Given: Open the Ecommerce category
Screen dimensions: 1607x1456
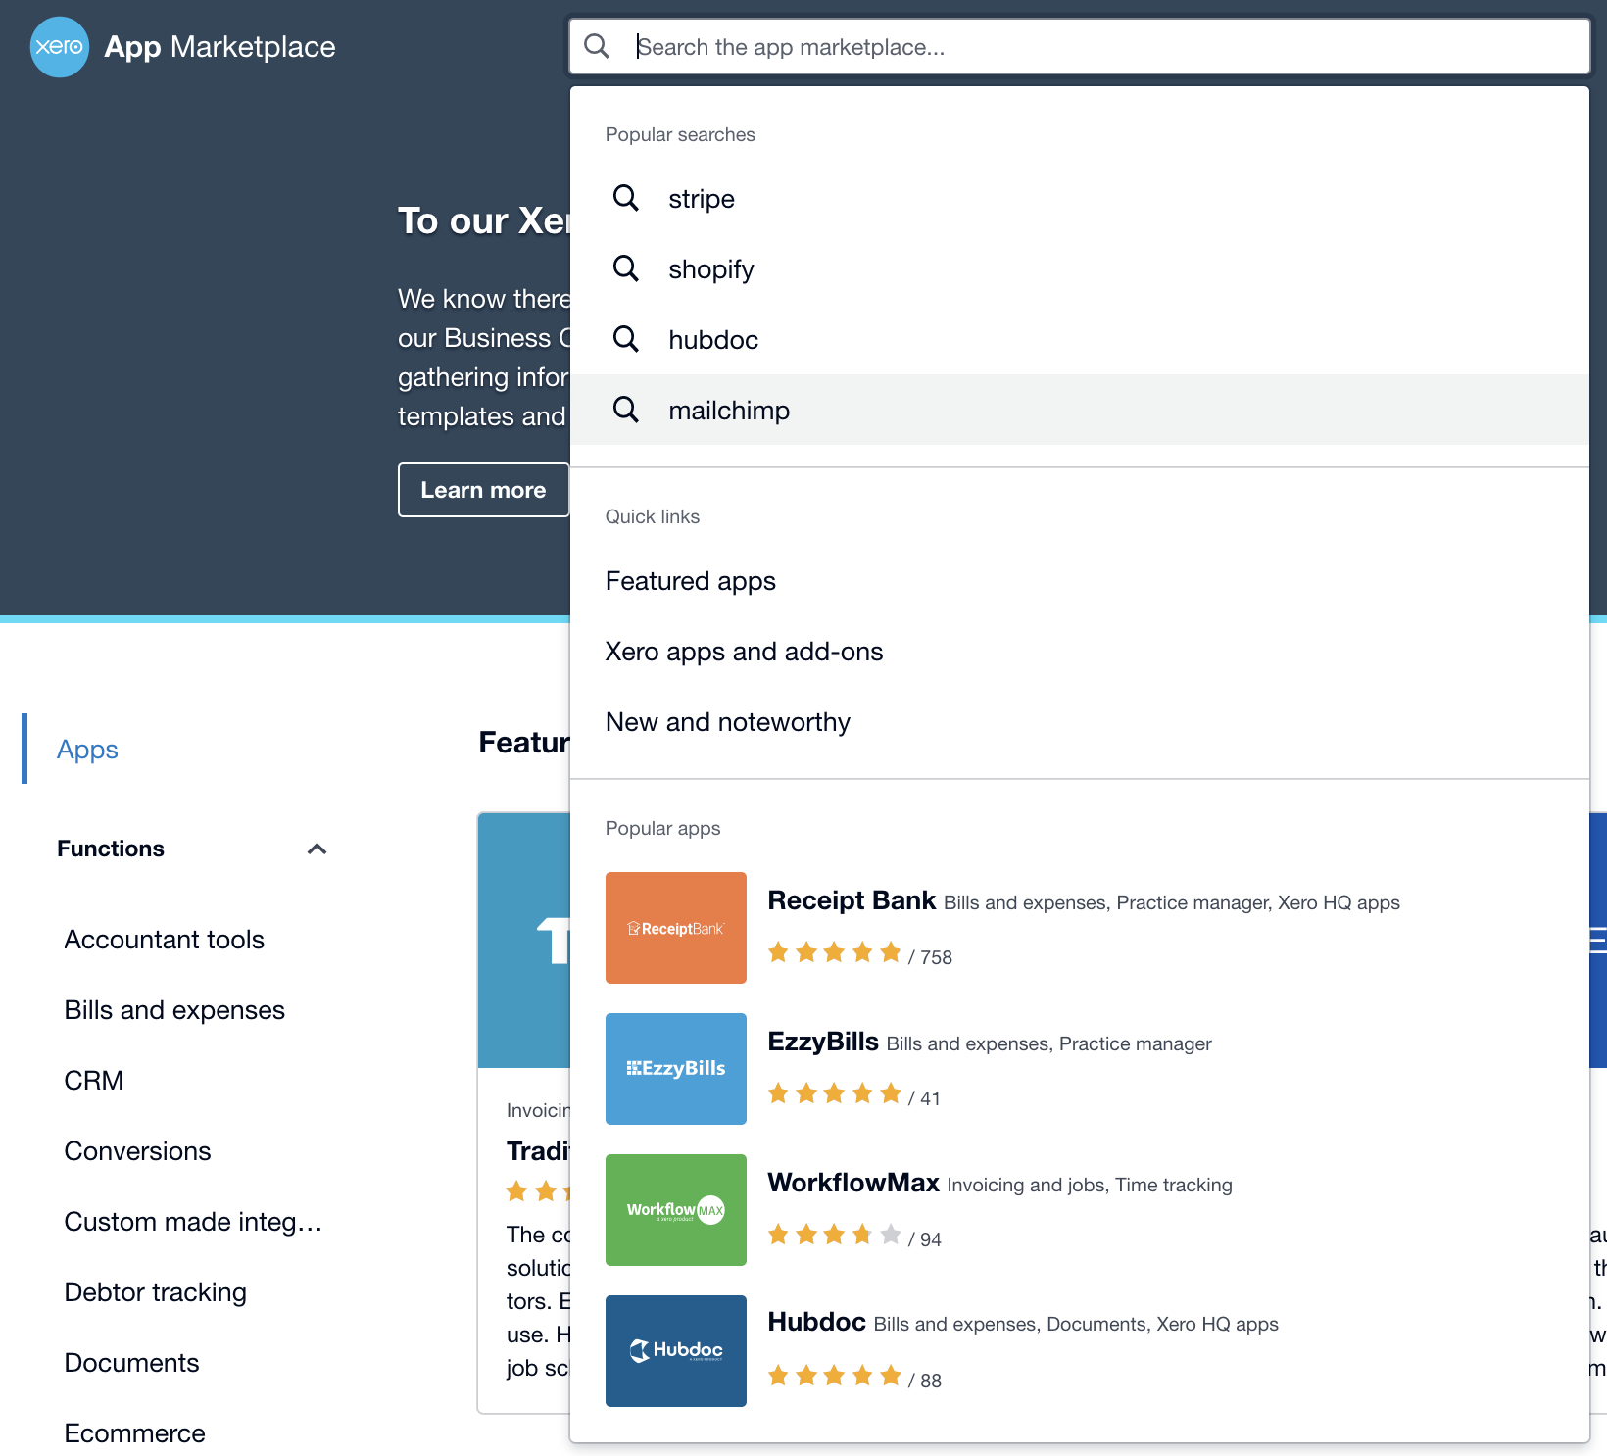Looking at the screenshot, I should point(134,1433).
